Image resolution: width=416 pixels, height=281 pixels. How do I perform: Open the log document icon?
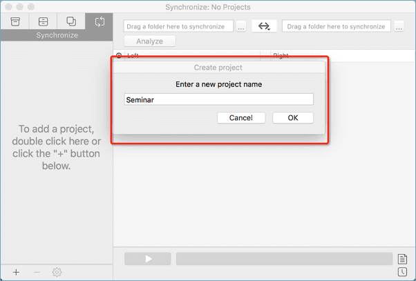[402, 259]
